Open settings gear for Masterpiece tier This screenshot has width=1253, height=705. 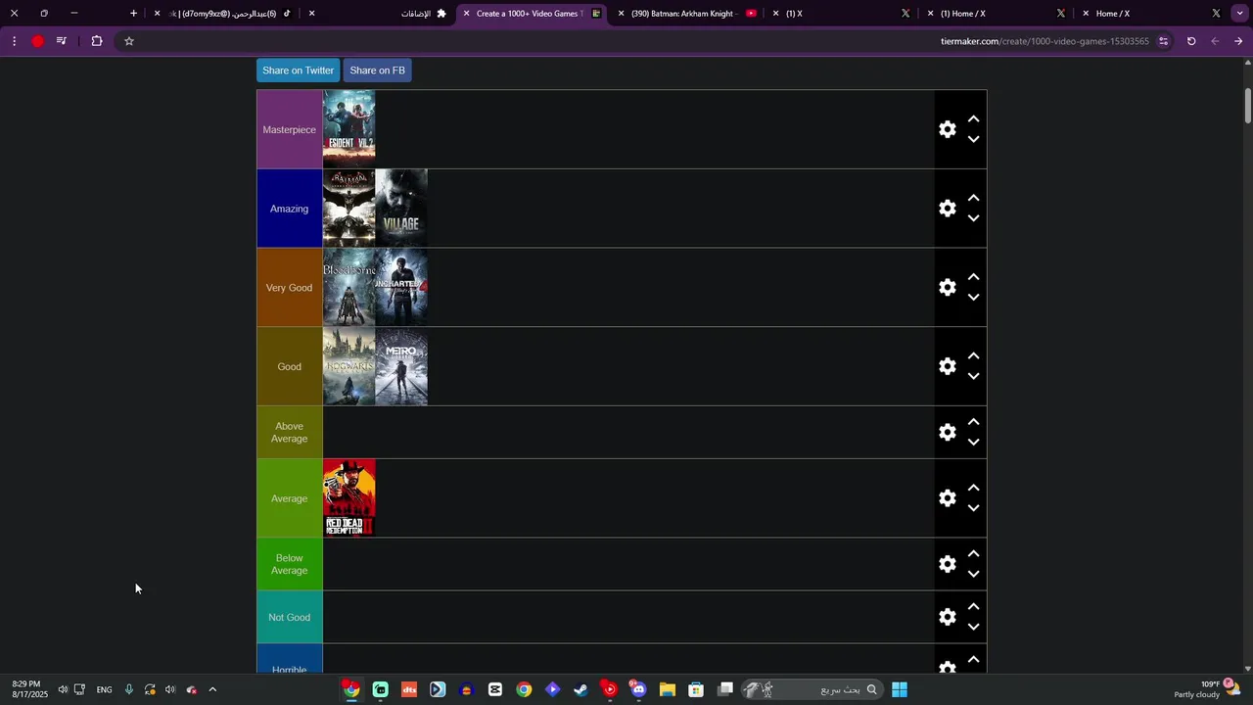point(947,129)
